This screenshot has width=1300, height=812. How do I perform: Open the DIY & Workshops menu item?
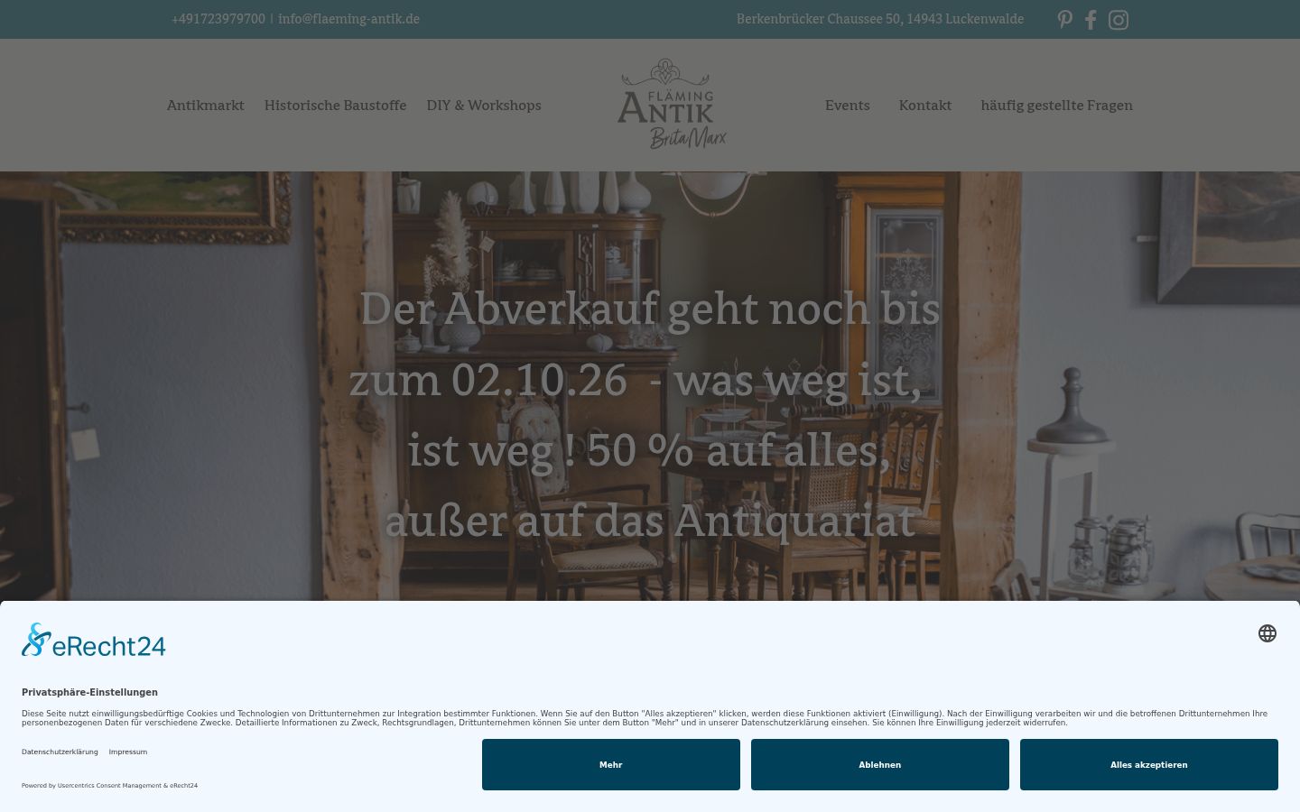click(484, 106)
